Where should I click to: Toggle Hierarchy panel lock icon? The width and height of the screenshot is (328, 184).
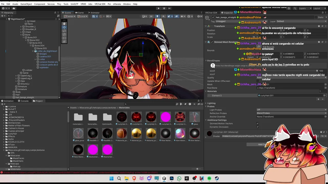click(55, 13)
